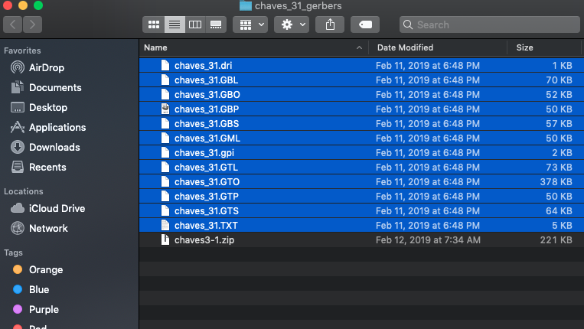Click the Edit Tags button

click(x=365, y=24)
